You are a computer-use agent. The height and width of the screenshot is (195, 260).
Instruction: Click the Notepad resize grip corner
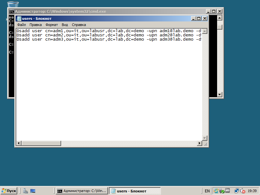tap(205, 144)
